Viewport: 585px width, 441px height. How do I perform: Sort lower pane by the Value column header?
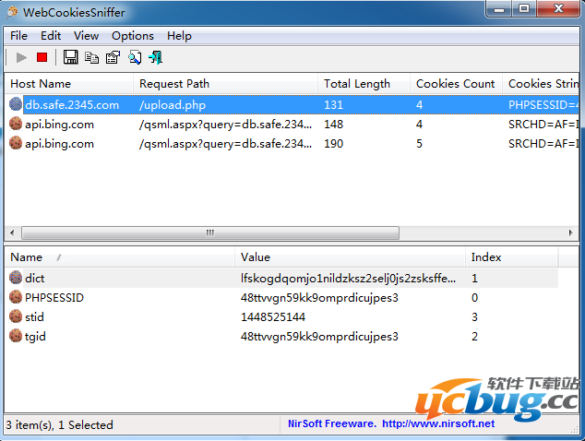coord(351,257)
